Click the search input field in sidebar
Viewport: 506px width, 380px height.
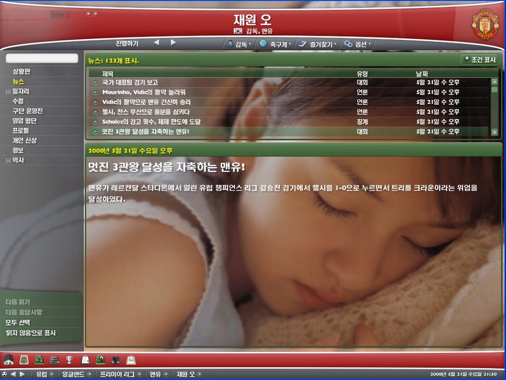[x=42, y=58]
